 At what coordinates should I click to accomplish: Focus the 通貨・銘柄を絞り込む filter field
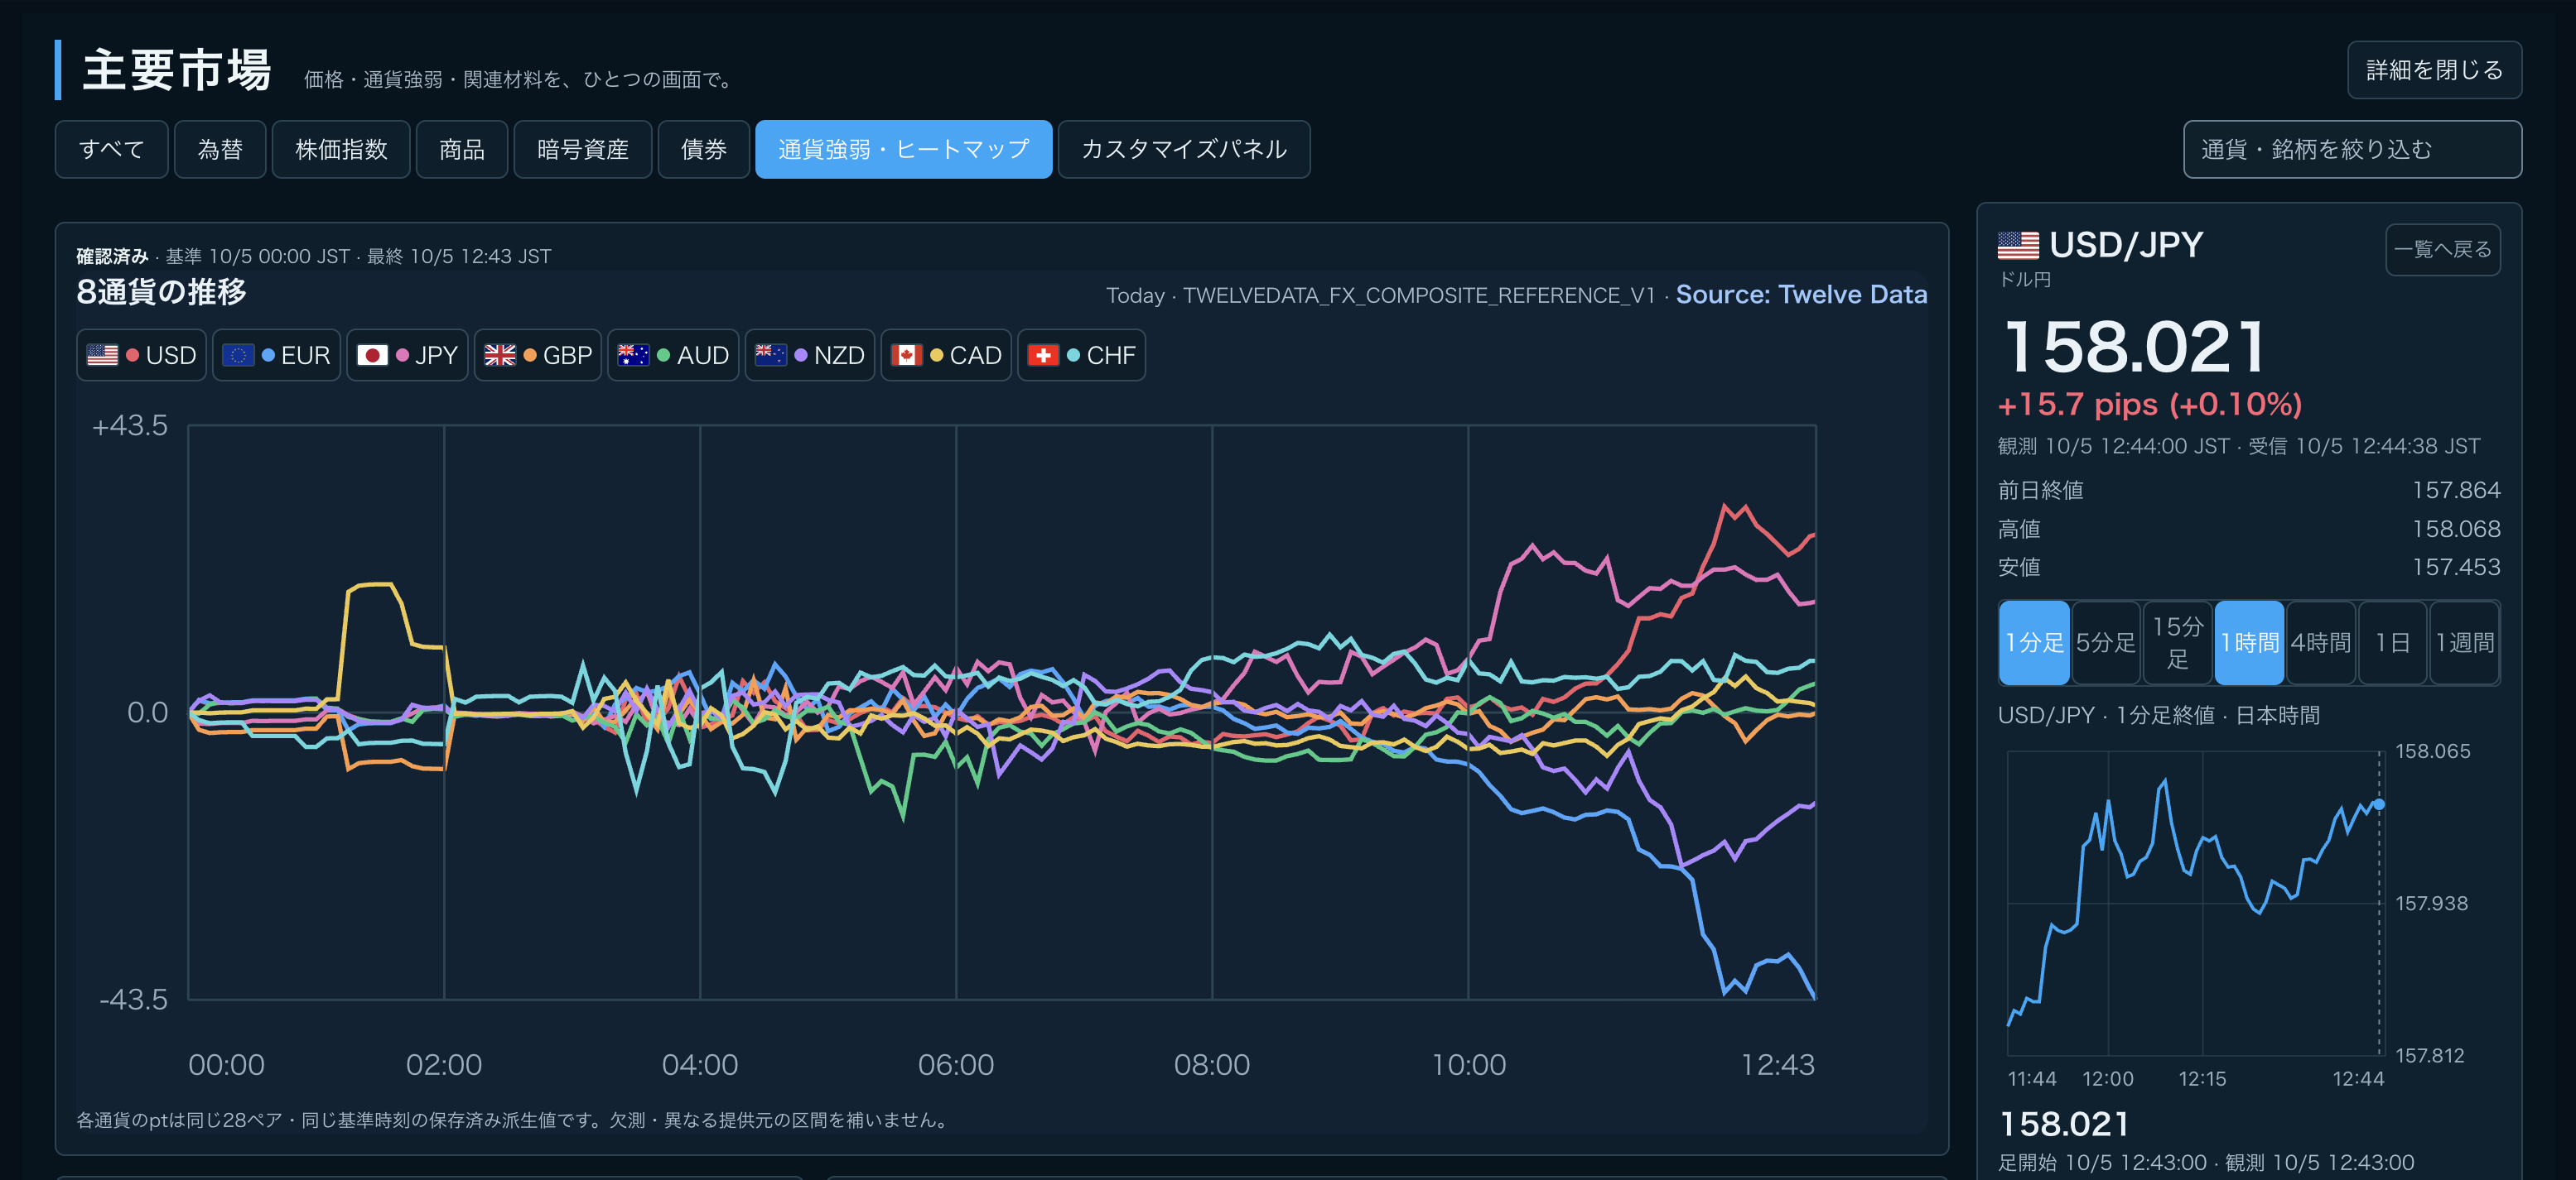[2352, 150]
